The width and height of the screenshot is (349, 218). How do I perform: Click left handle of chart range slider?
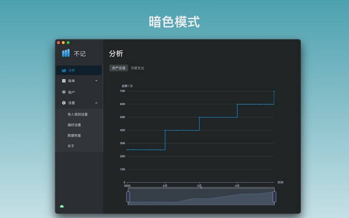tap(128, 197)
